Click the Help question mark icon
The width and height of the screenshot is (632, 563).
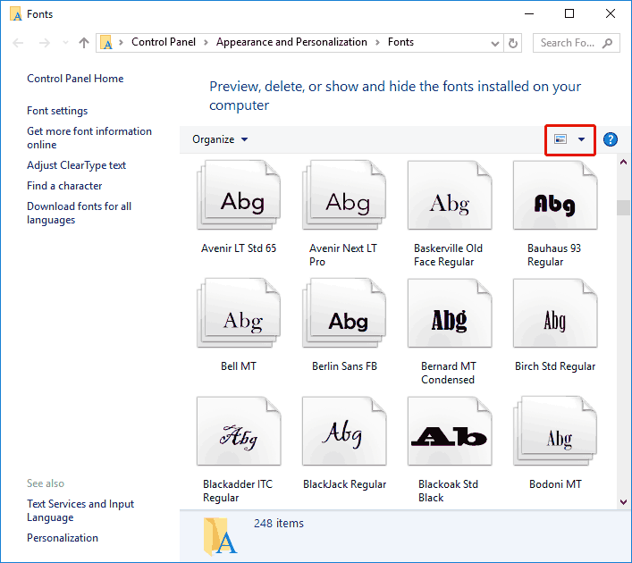(611, 139)
